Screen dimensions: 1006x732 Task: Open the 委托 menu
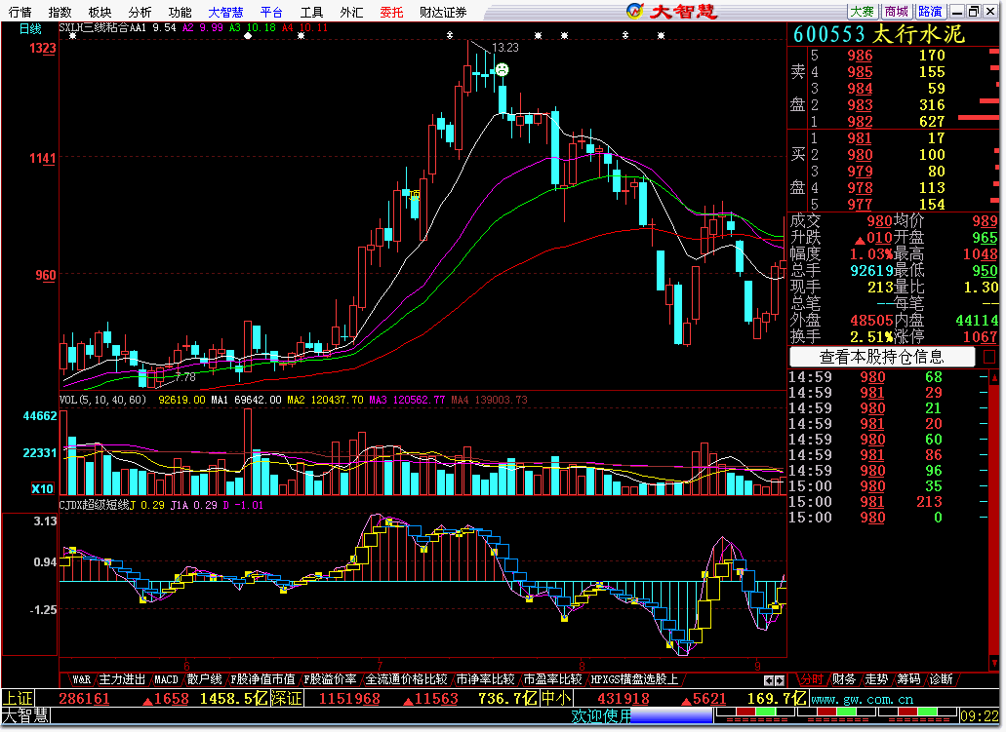click(391, 12)
